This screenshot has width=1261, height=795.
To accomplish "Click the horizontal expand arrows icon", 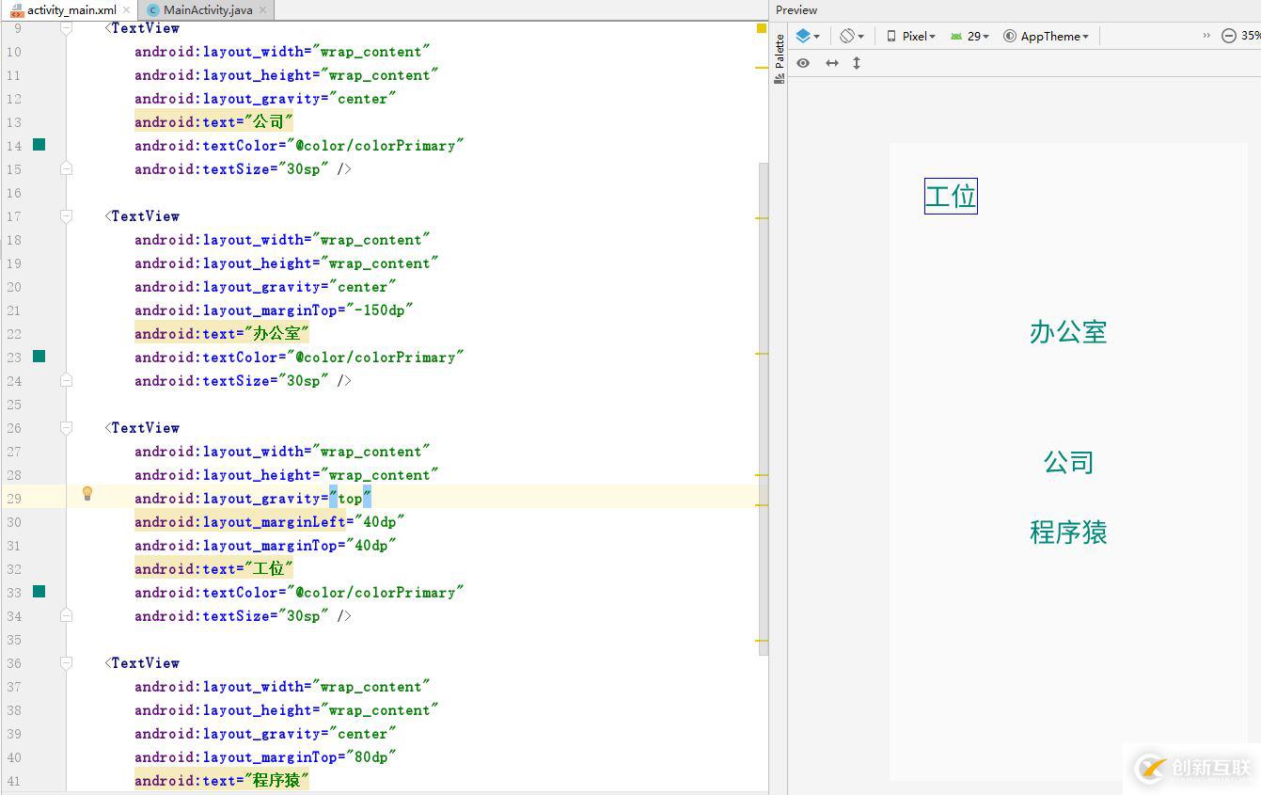I will tap(832, 63).
